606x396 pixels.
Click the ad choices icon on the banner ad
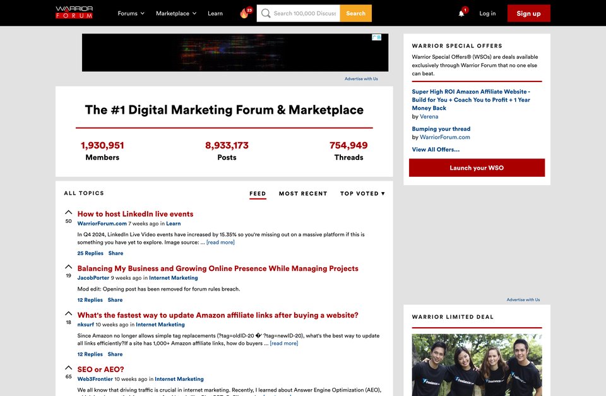tap(377, 37)
